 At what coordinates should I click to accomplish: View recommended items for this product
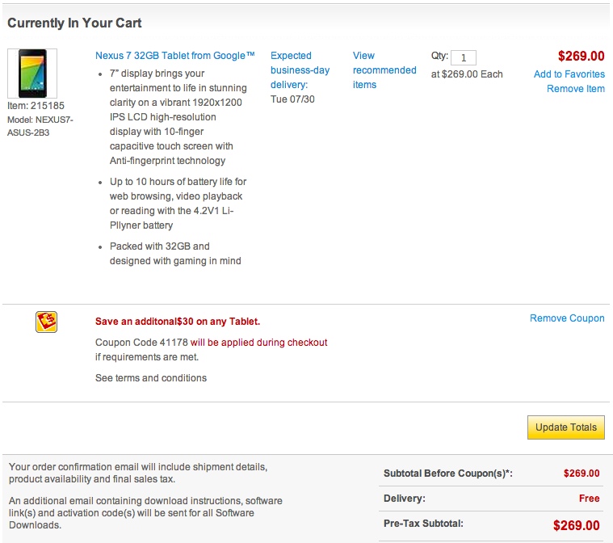point(384,69)
